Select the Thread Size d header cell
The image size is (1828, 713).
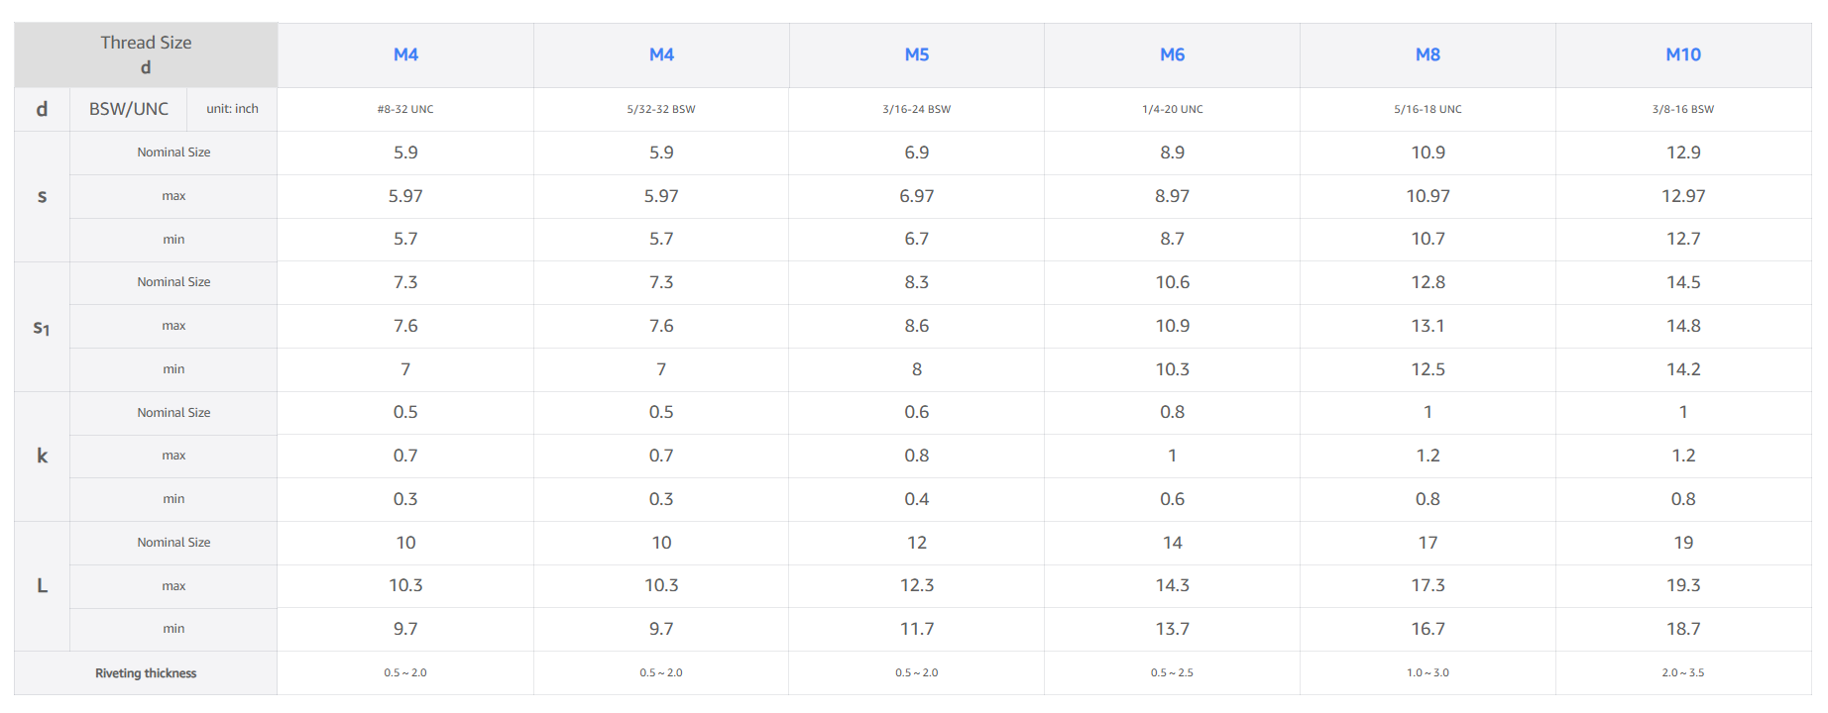146,54
